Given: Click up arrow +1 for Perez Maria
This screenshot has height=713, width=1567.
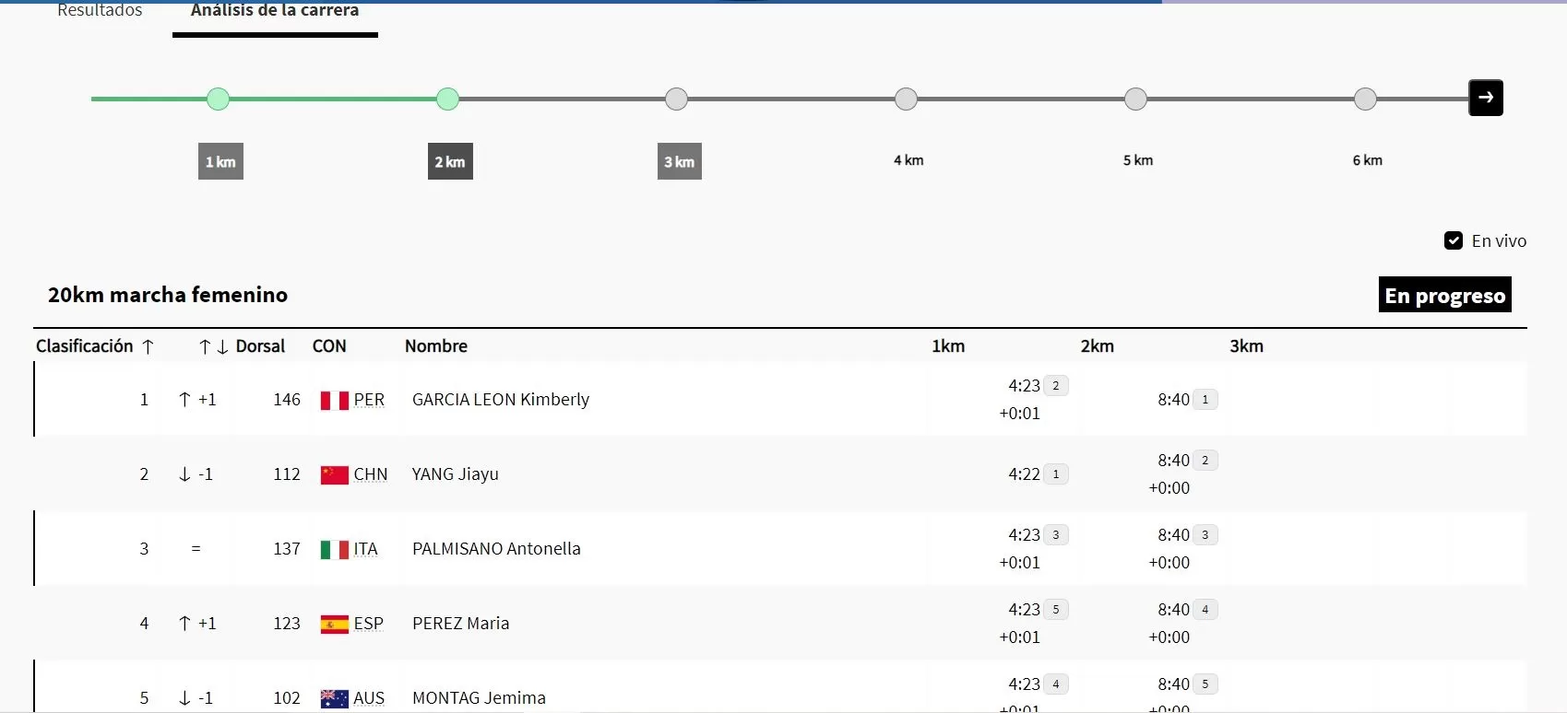Looking at the screenshot, I should click(x=196, y=623).
